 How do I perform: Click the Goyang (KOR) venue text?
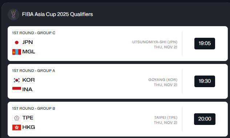pyautogui.click(x=163, y=80)
